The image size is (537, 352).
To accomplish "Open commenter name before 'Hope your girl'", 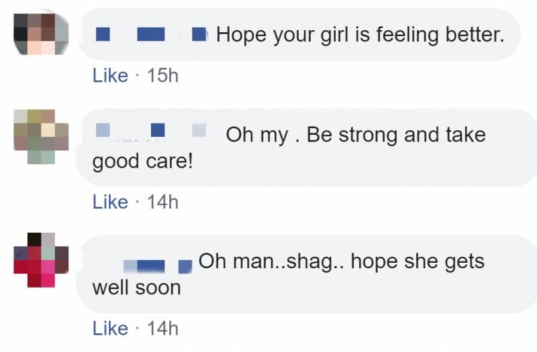I will click(151, 34).
